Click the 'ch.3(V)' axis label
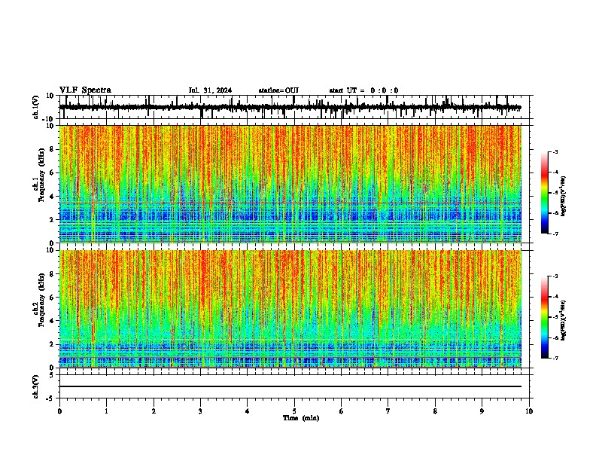The height and width of the screenshot is (461, 596). (36, 386)
